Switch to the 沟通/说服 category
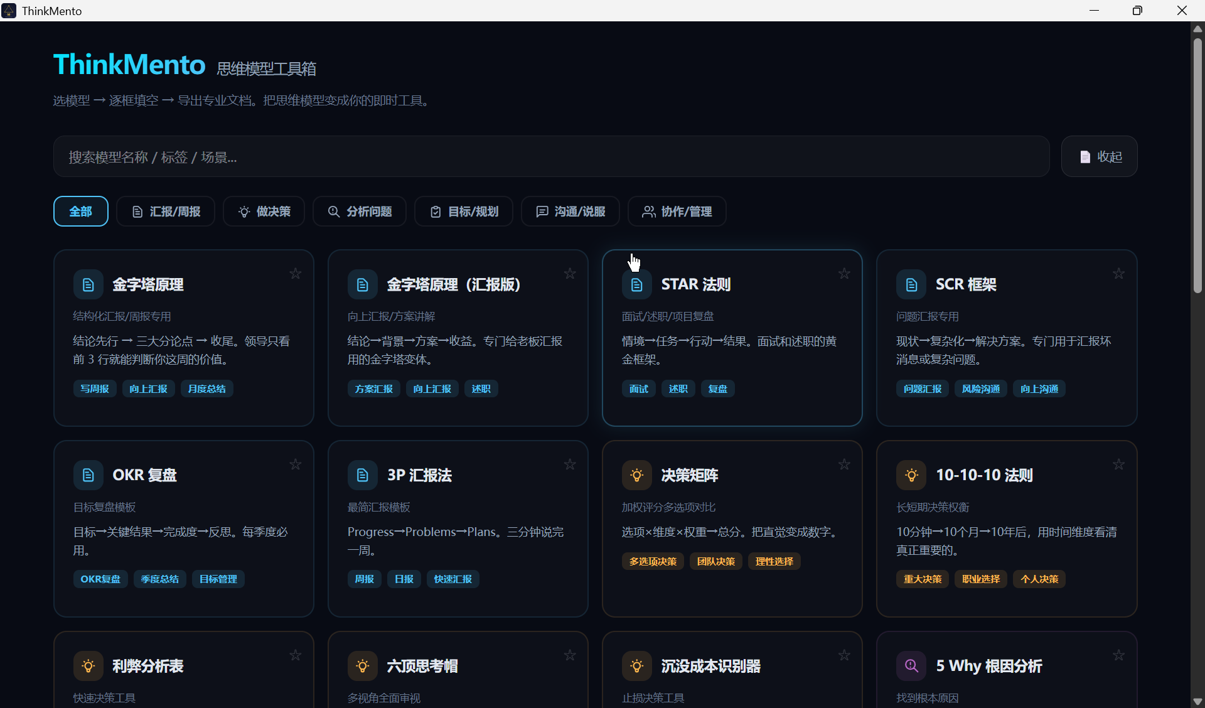 coord(570,212)
